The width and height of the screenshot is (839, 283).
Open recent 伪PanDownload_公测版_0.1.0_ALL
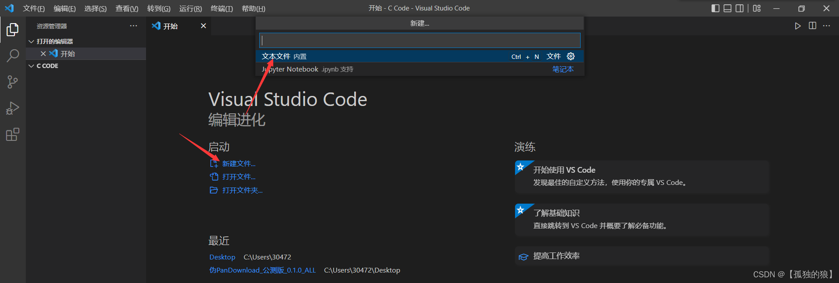(x=262, y=270)
